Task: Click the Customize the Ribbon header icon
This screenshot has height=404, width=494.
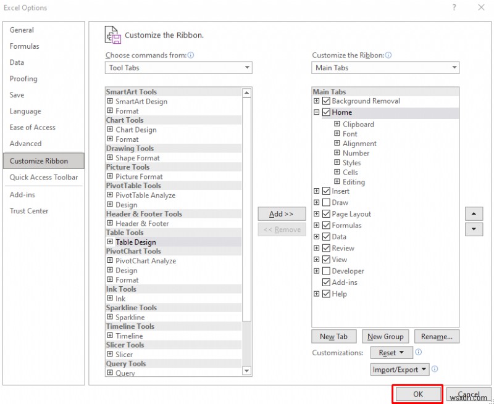Action: click(x=113, y=35)
